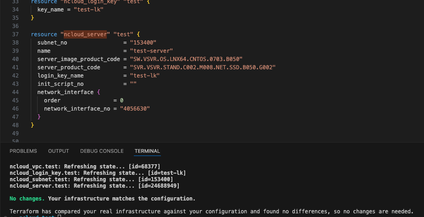Click the network_interface block keyword

(66, 92)
